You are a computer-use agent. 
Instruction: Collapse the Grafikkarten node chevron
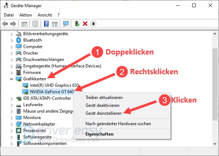pos(12,79)
